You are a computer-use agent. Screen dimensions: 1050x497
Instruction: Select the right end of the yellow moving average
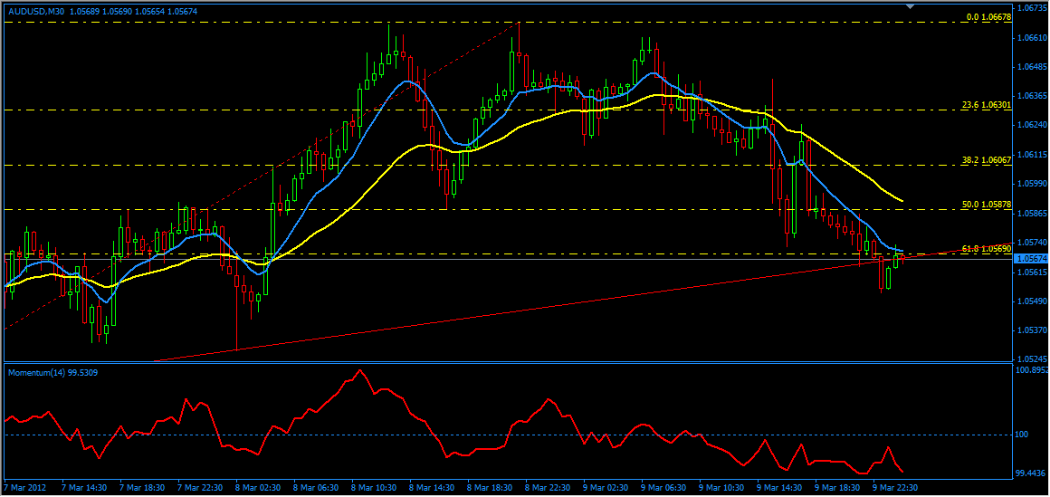[902, 201]
